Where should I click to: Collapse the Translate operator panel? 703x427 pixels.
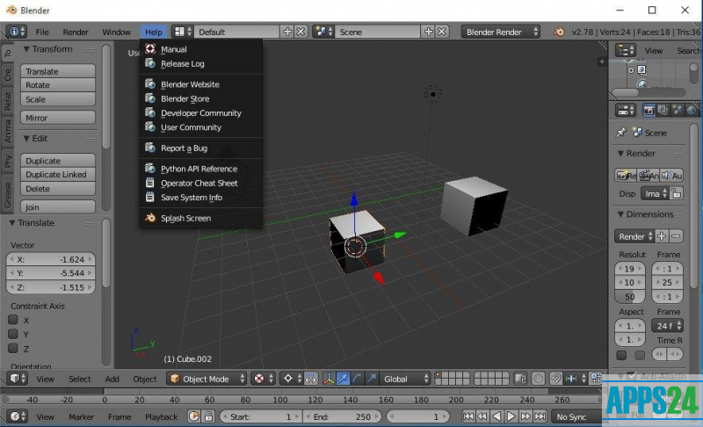pyautogui.click(x=12, y=223)
